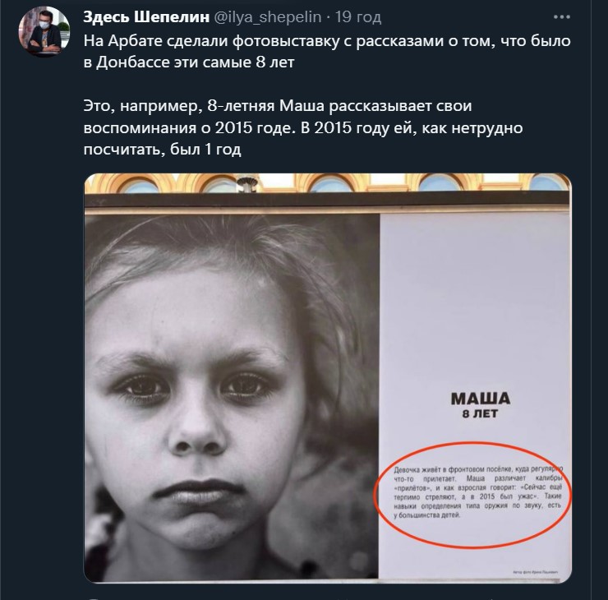
Task: Click the yellow arched building atop the photo
Action: [x=328, y=183]
